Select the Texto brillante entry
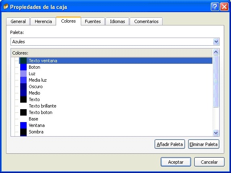 (42, 106)
